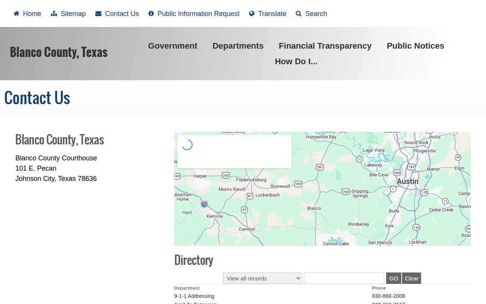486x304 pixels.
Task: Click the Clear button
Action: 412,278
